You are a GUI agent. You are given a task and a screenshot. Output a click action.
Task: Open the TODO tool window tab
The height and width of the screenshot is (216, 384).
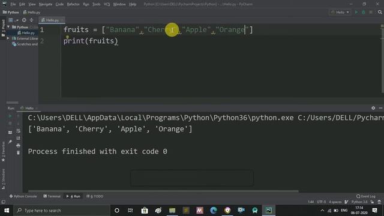coord(95,196)
